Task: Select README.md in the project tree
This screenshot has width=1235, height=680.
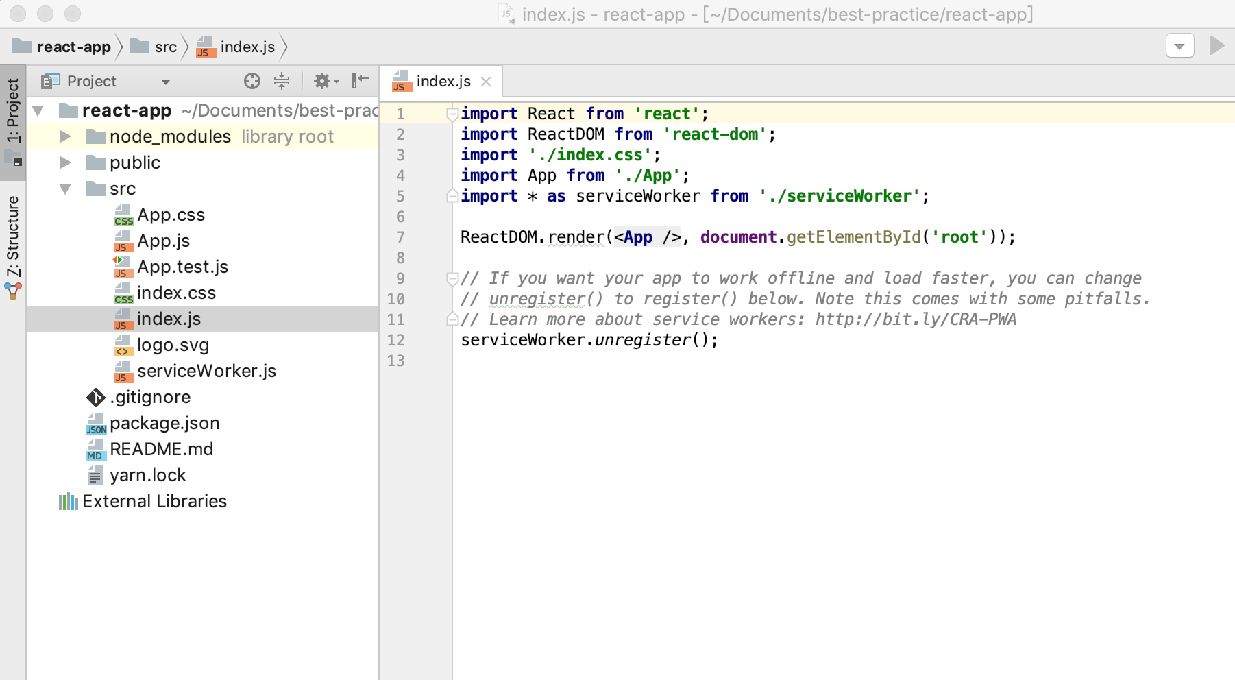Action: (x=161, y=450)
